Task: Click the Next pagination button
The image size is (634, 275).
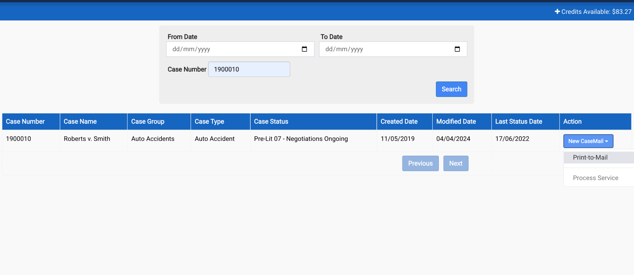Action: point(455,164)
